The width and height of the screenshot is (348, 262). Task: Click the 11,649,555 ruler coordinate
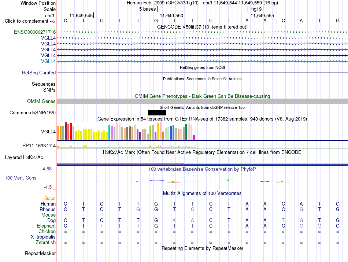262,15
